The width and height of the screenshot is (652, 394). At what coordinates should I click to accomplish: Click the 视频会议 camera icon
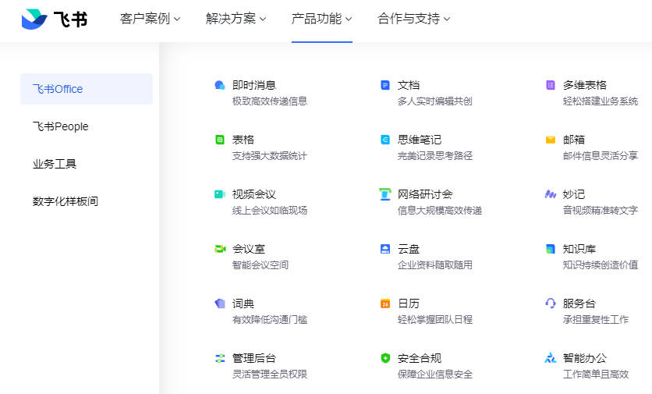220,194
